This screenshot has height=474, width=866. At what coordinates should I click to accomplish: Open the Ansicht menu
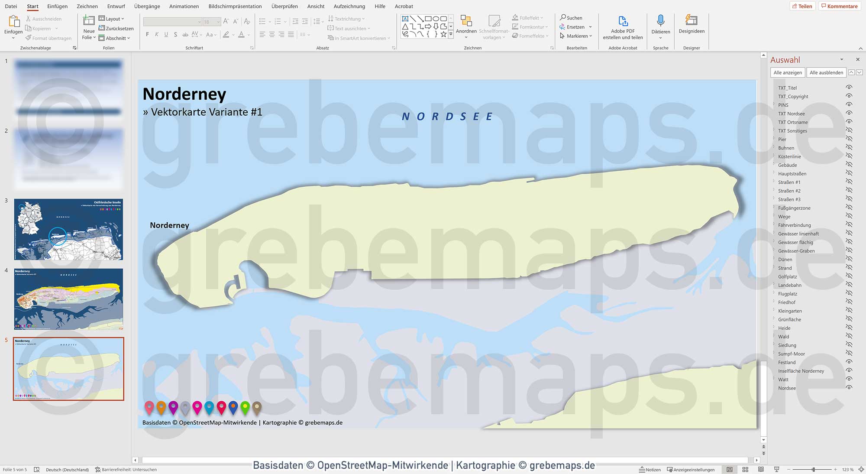(315, 6)
